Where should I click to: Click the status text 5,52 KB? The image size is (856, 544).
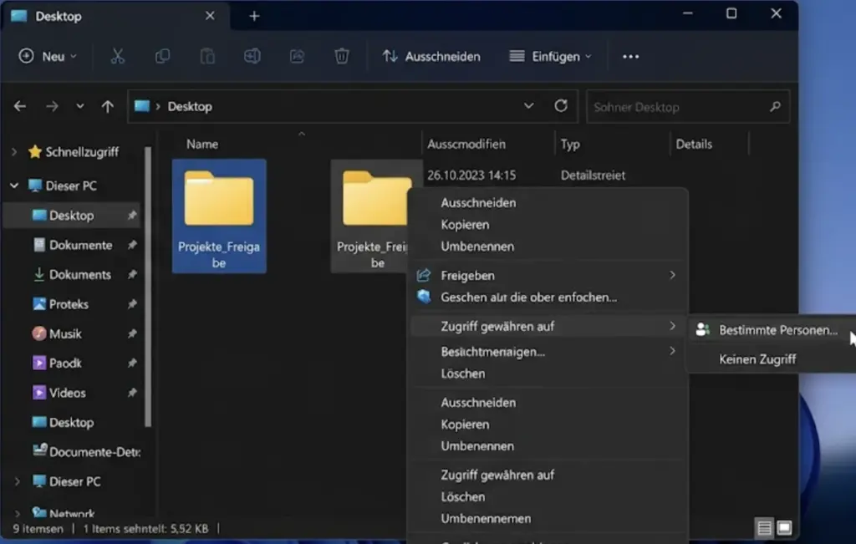[x=190, y=528]
